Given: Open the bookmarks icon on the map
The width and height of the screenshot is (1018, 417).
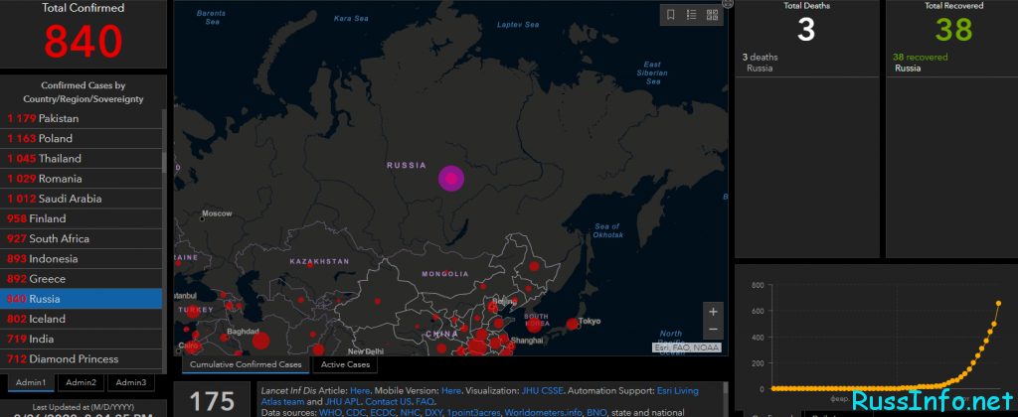Looking at the screenshot, I should (671, 15).
